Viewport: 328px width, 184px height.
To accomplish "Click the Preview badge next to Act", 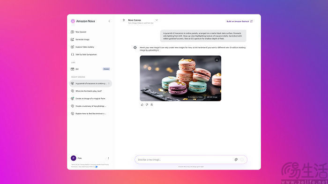I will tap(106, 69).
